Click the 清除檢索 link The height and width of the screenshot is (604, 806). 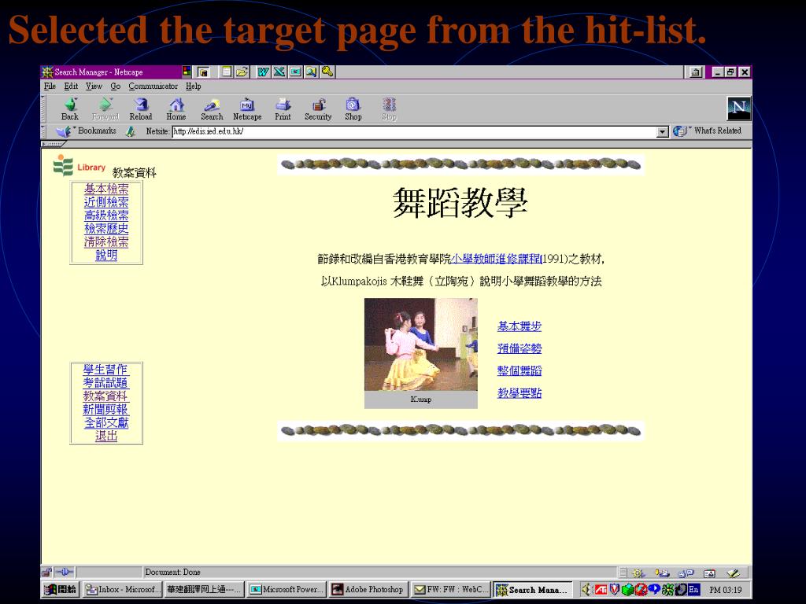[x=106, y=242]
